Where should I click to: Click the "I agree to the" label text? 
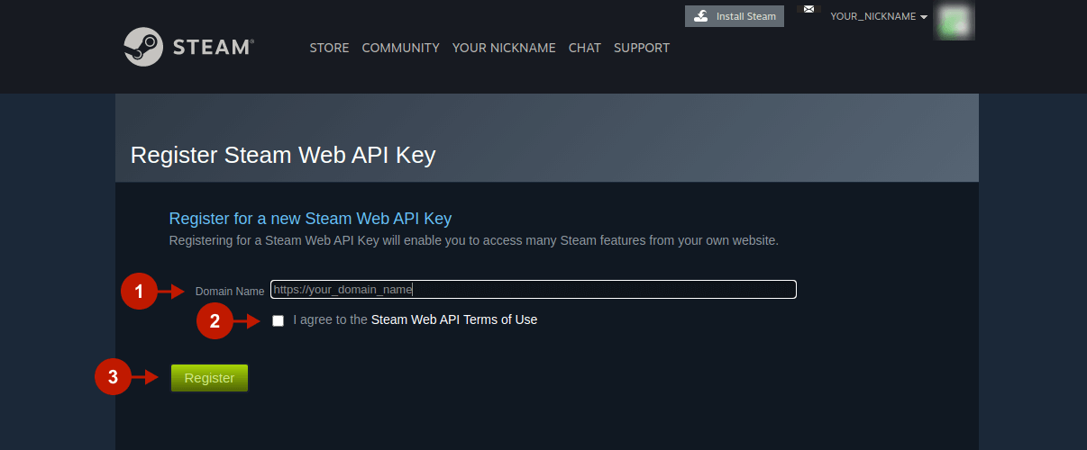click(330, 319)
